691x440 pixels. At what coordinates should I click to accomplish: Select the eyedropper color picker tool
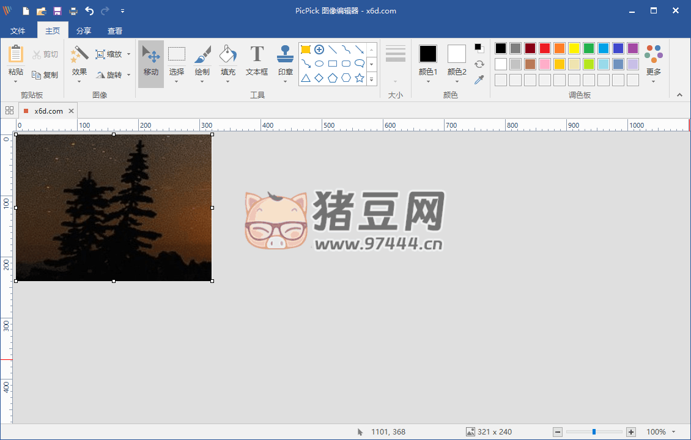479,80
